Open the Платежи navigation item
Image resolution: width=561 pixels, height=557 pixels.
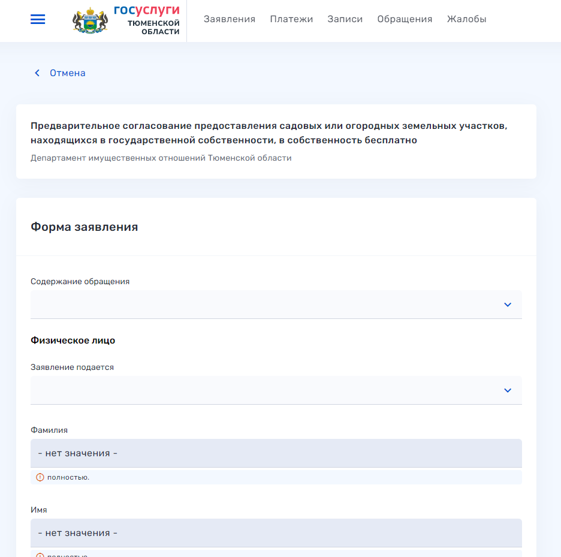(291, 19)
